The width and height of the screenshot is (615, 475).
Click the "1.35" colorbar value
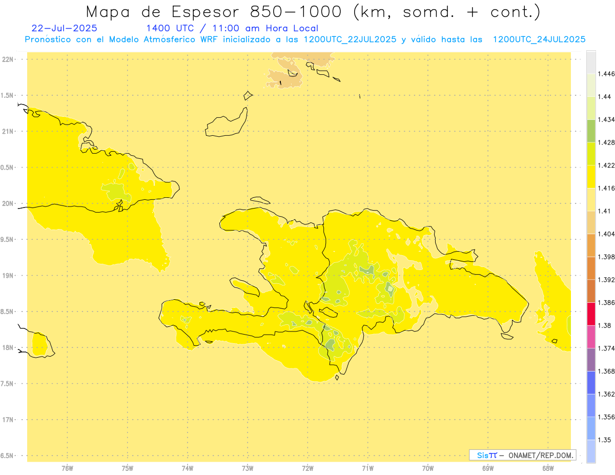(x=604, y=440)
